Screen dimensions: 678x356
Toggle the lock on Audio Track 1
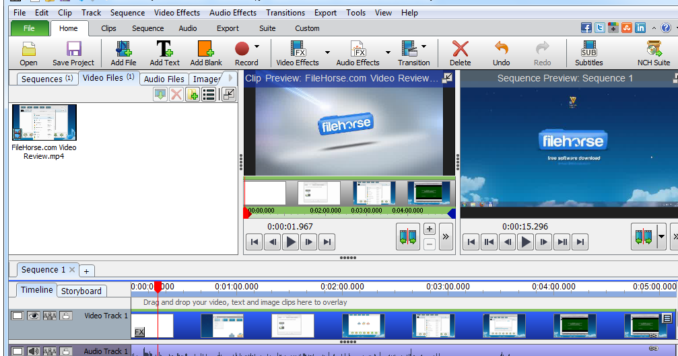pyautogui.click(x=66, y=351)
